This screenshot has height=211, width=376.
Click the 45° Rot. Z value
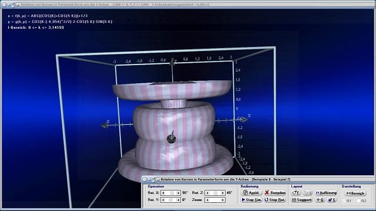point(229,193)
